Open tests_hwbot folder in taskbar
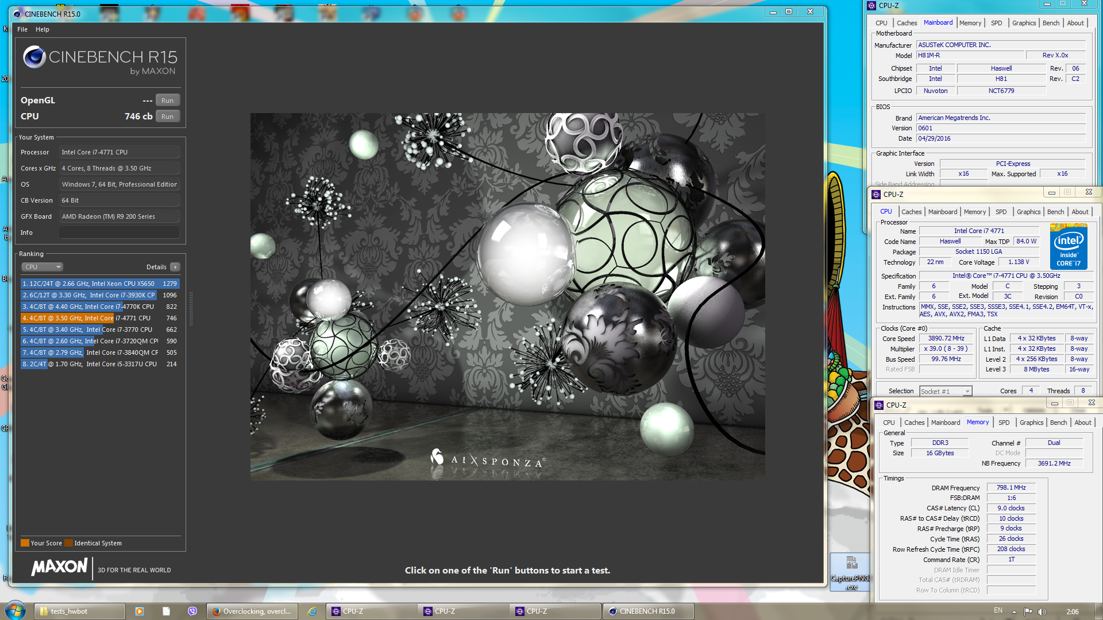The height and width of the screenshot is (620, 1103). [80, 611]
